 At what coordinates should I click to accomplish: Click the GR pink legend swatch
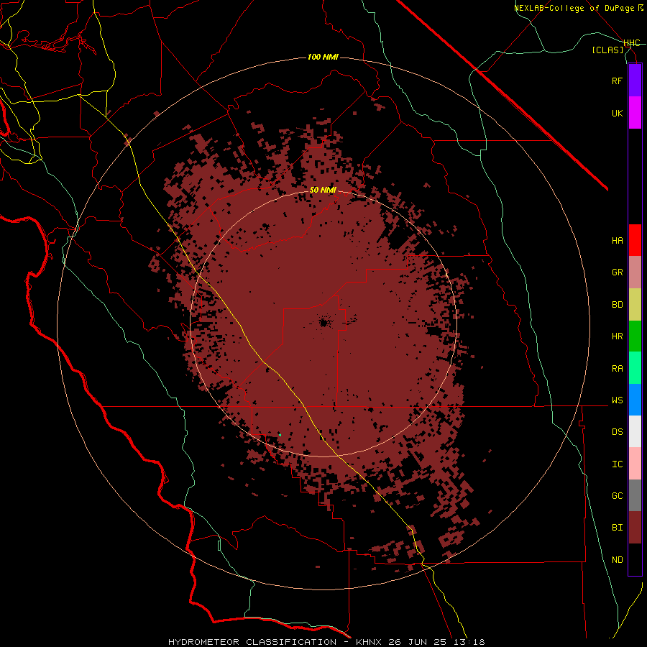[x=635, y=272]
